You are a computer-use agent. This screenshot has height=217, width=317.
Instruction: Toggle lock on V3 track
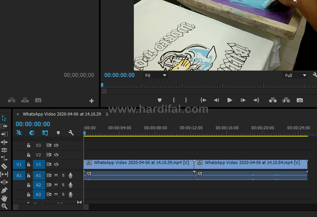29,145
